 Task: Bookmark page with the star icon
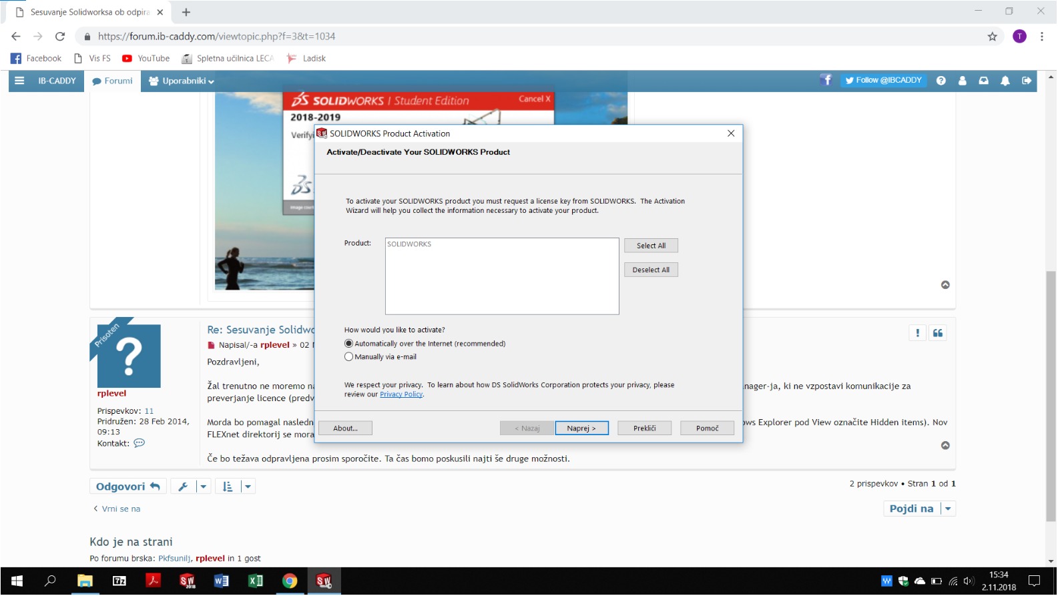[x=992, y=37]
